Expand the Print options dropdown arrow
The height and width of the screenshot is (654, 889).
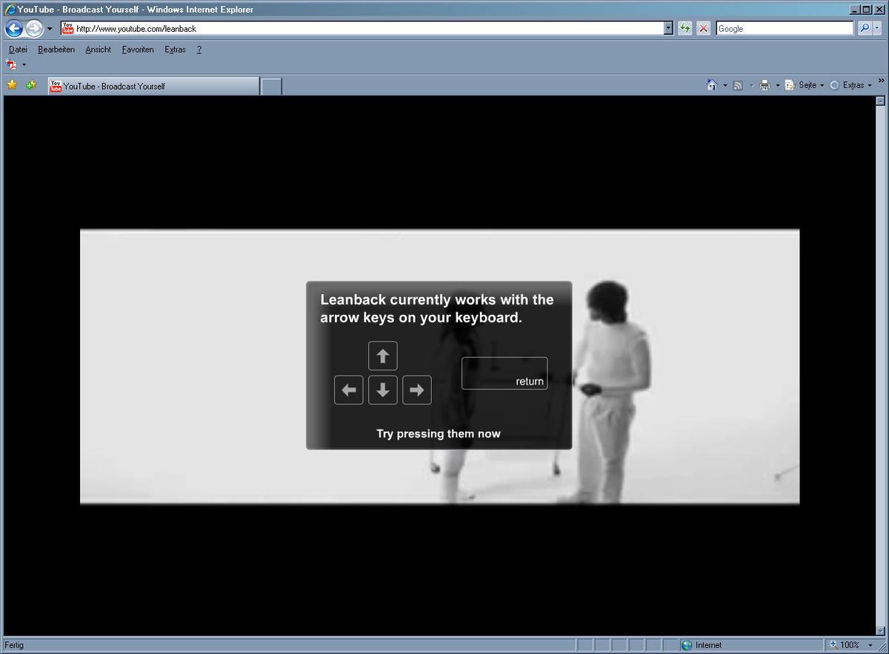[777, 85]
